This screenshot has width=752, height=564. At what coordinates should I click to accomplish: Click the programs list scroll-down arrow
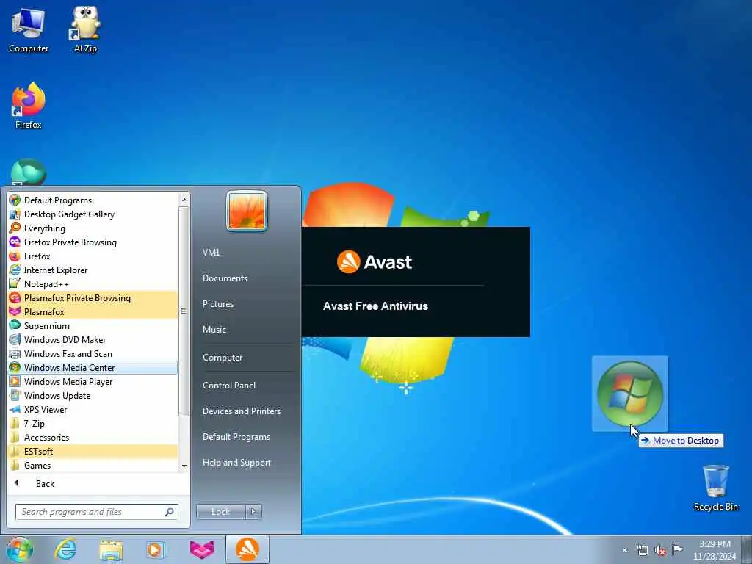(184, 466)
